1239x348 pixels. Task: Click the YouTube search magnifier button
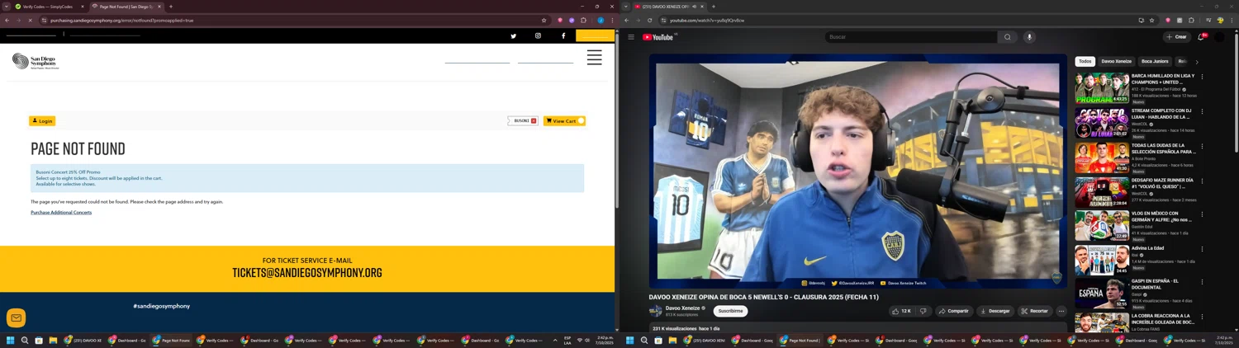tap(1007, 37)
